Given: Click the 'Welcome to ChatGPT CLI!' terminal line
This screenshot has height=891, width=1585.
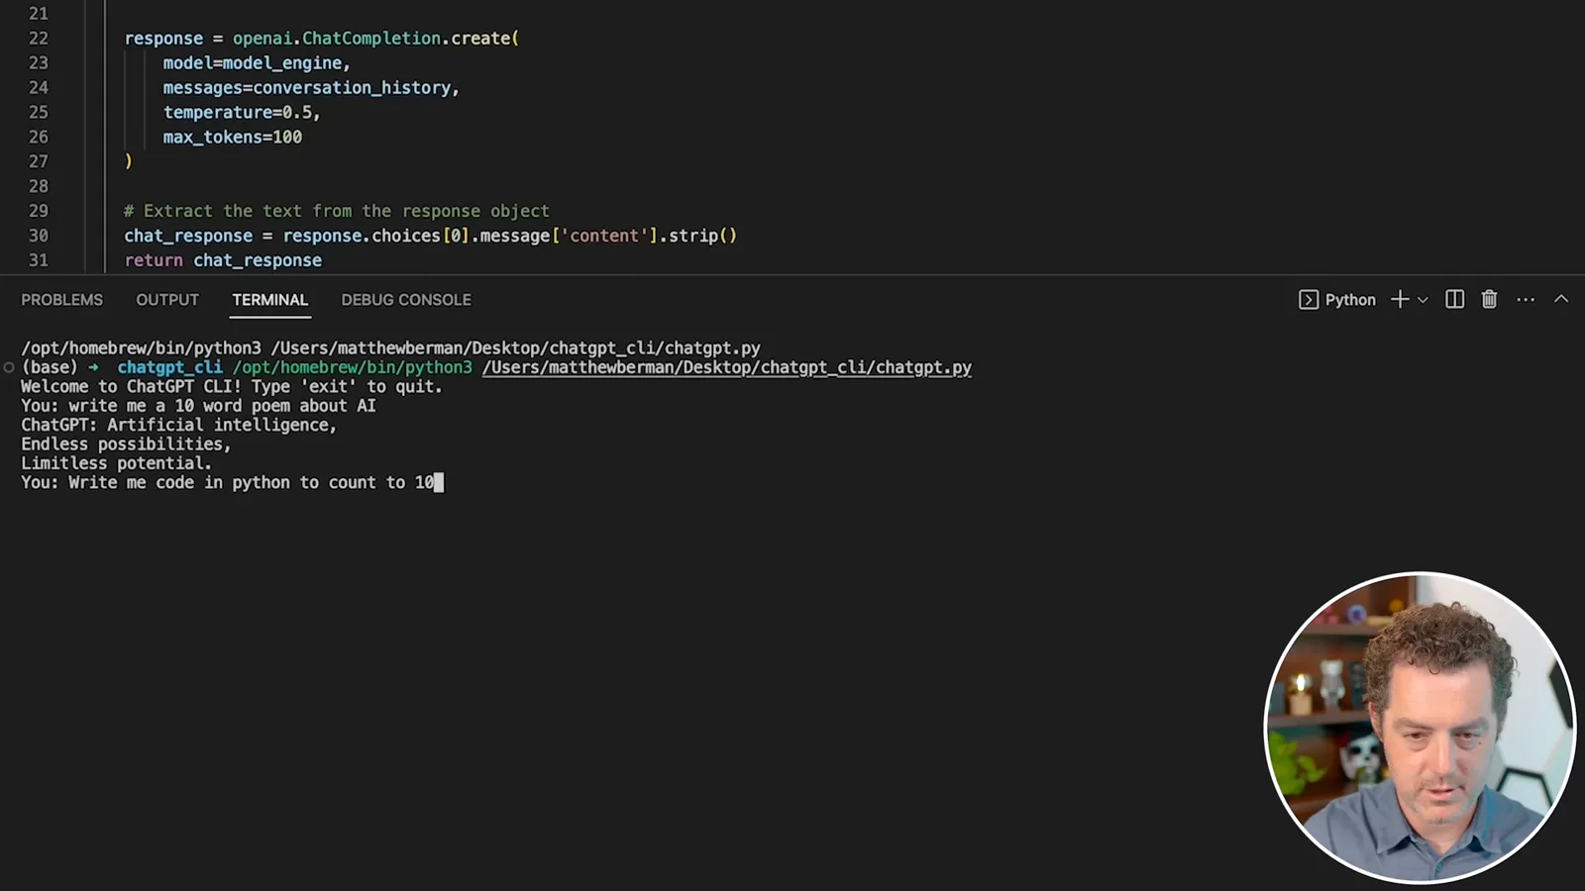Looking at the screenshot, I should 232,386.
